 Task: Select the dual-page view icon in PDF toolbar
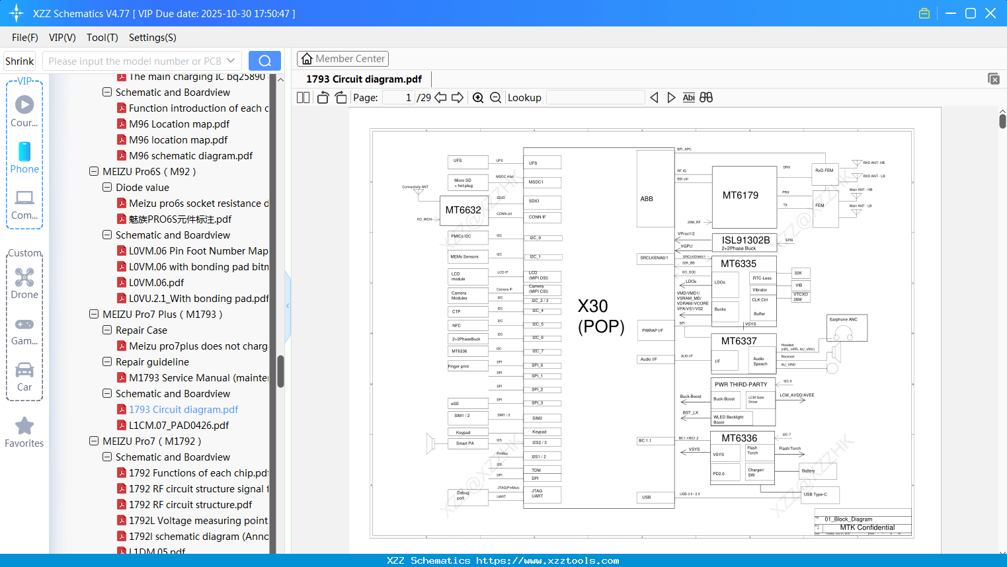[302, 97]
